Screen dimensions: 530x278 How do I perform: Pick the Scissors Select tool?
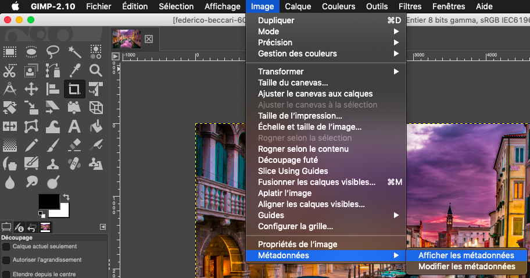10,71
